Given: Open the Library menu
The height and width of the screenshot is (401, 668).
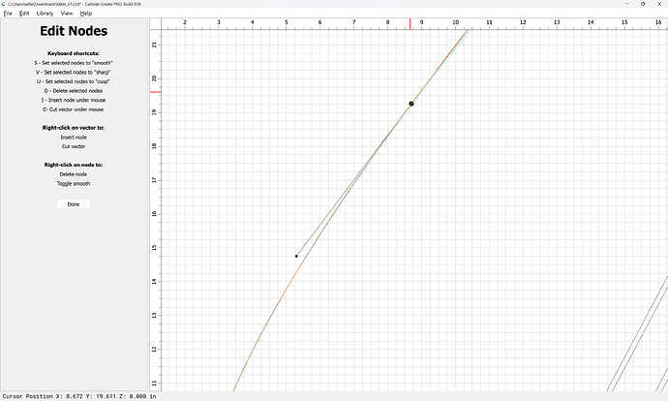Looking at the screenshot, I should [x=46, y=14].
